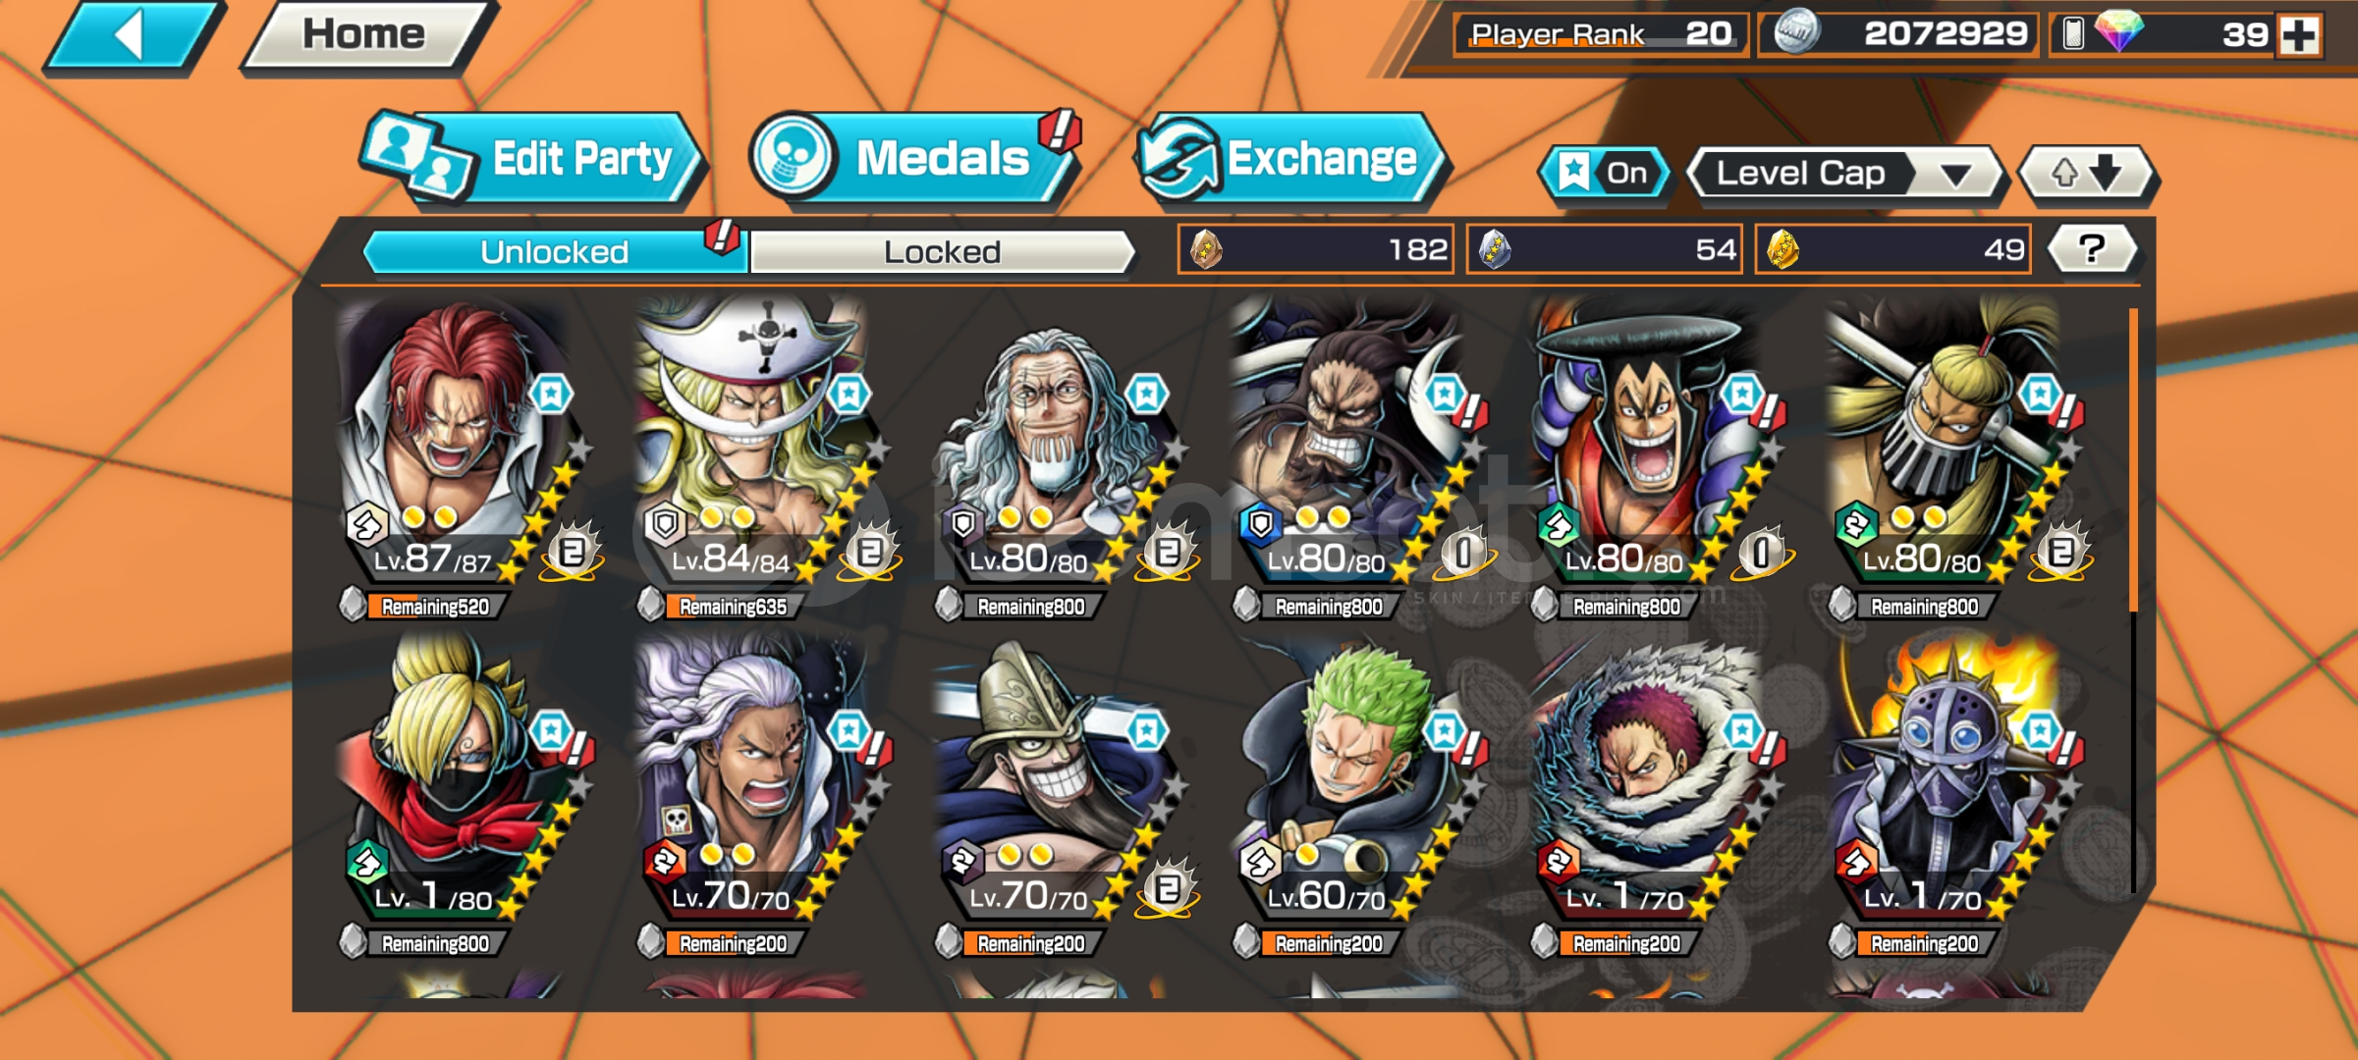This screenshot has width=2358, height=1060.
Task: Tap the silver coin currency icon
Action: 1796,33
